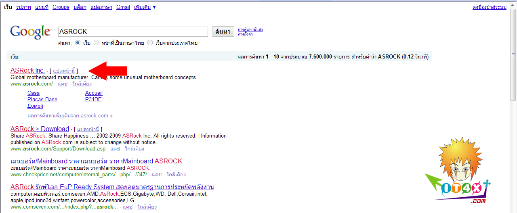Open the 'Placas Base' sitelink
517x213 pixels.
42,100
